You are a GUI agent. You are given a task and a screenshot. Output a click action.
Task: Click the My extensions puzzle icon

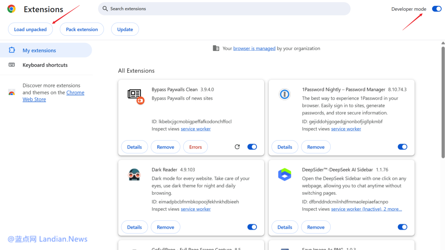12,50
